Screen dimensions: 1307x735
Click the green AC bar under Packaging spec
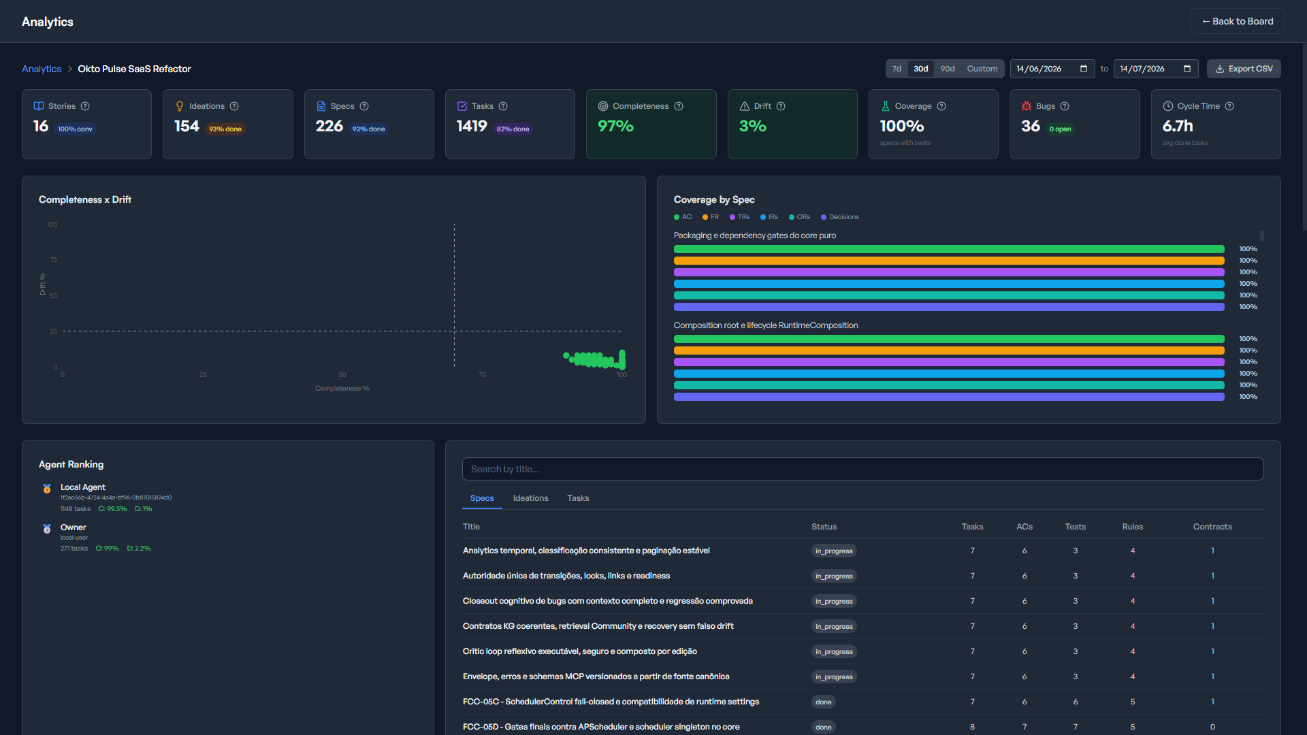(x=949, y=249)
